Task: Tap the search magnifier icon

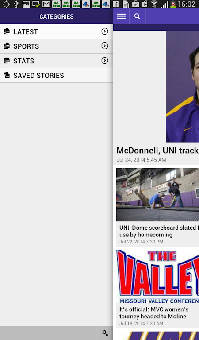Action: 137,16
